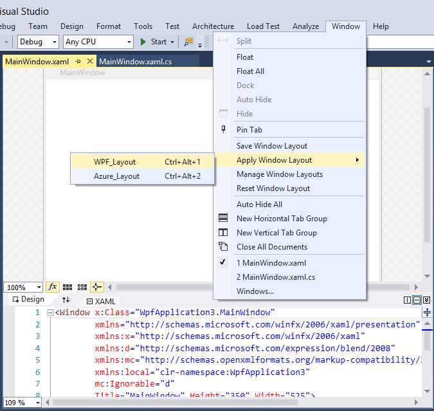Click the Start debugging button

(158, 42)
